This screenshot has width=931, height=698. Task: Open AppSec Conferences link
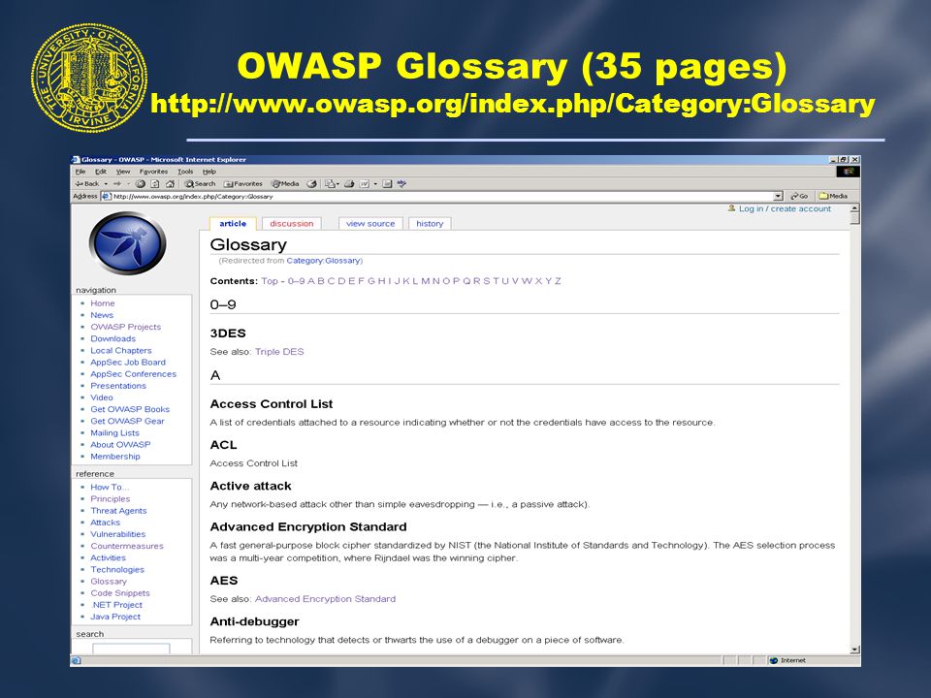(x=133, y=374)
